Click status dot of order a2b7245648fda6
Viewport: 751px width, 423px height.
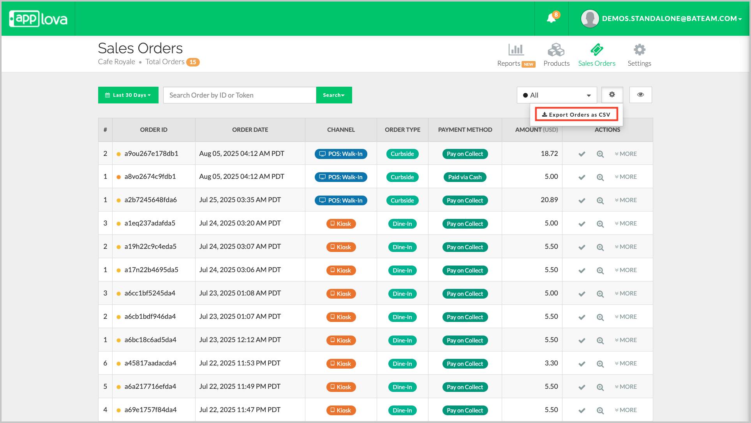(x=118, y=201)
